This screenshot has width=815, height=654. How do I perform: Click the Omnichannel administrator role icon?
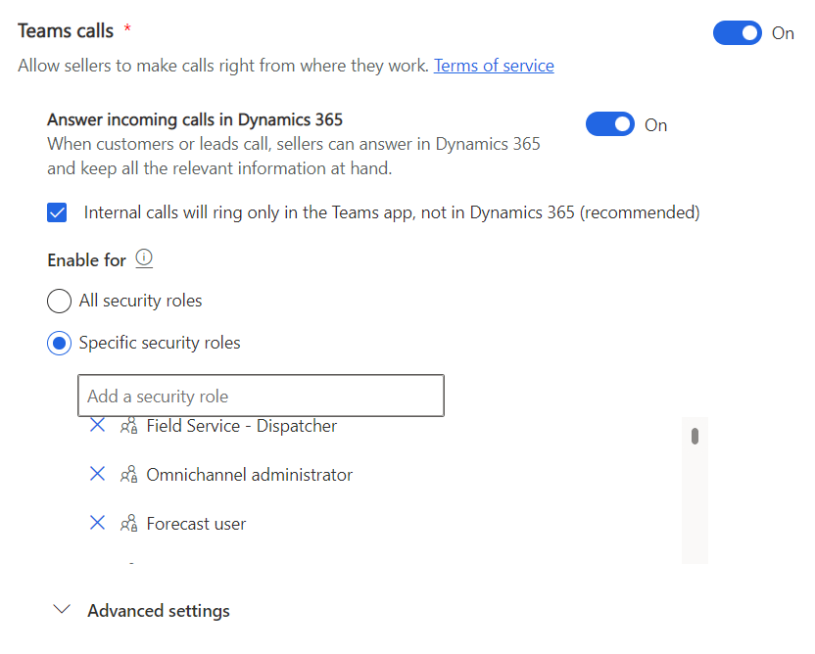point(128,475)
